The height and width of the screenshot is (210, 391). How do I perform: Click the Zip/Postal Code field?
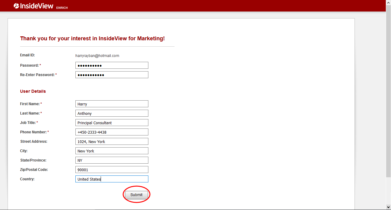coord(112,170)
